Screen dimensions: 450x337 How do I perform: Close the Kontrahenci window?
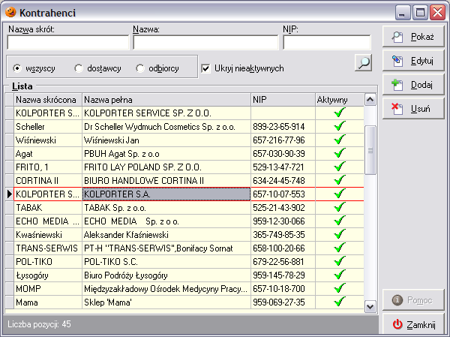tap(437, 13)
